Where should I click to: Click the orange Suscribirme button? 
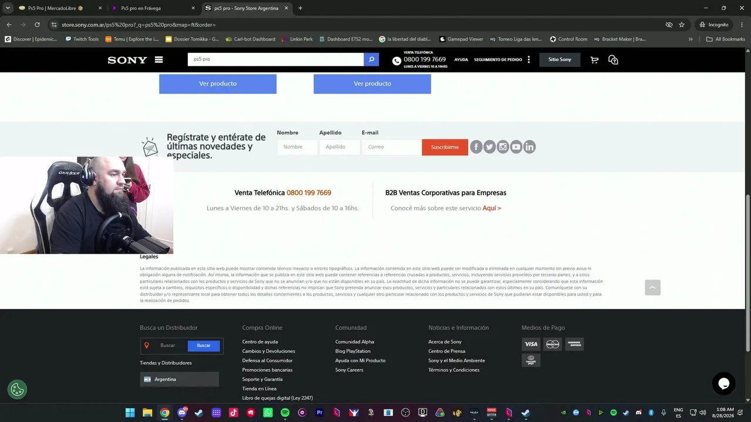pyautogui.click(x=445, y=147)
